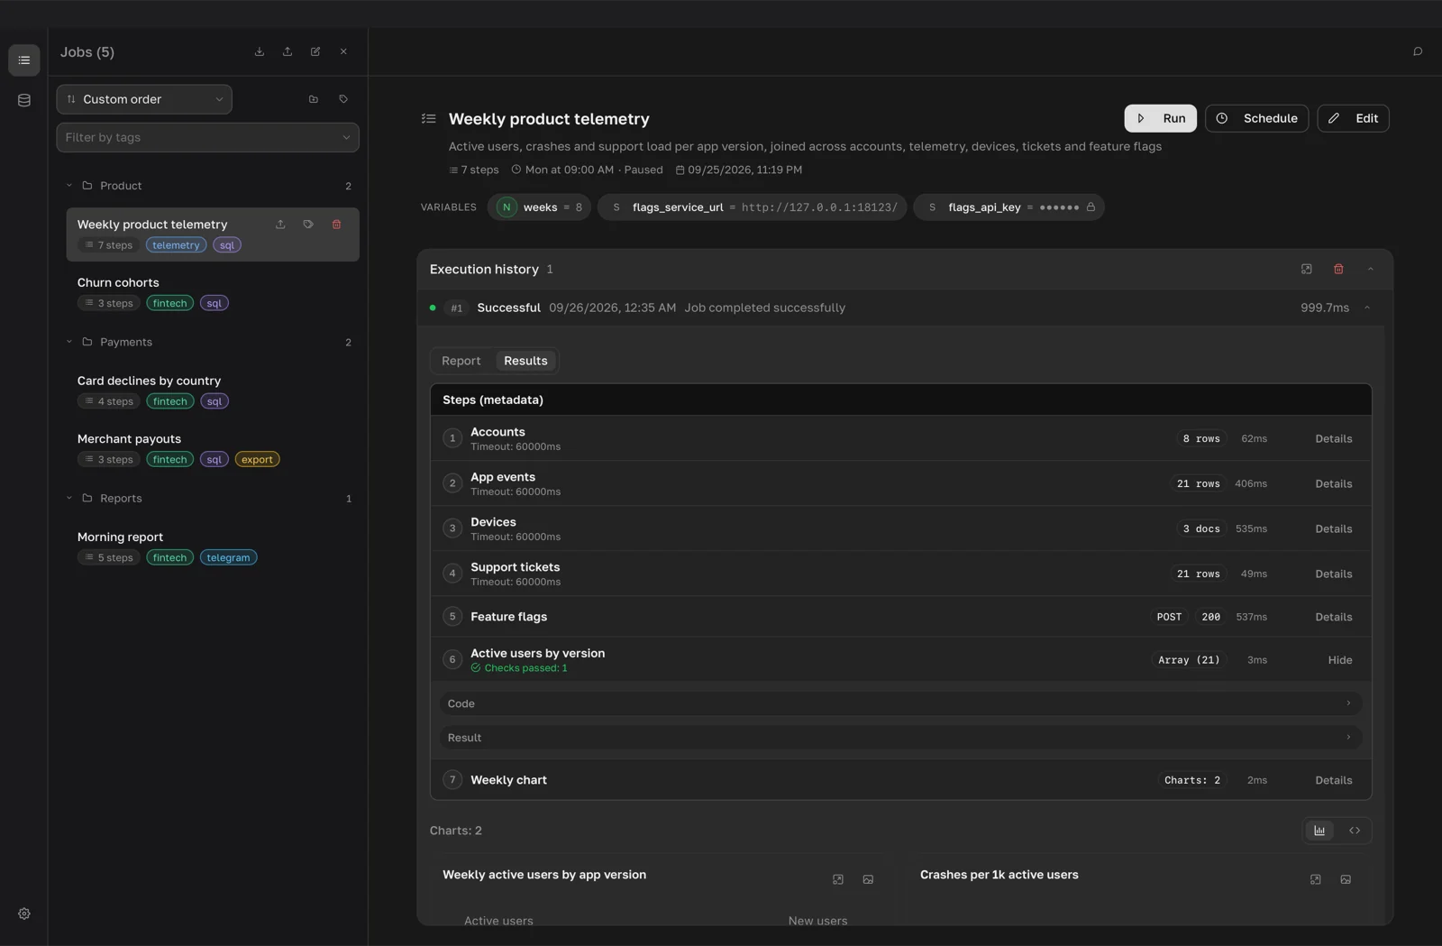The image size is (1442, 946).
Task: Select the Results tab
Action: 525,361
